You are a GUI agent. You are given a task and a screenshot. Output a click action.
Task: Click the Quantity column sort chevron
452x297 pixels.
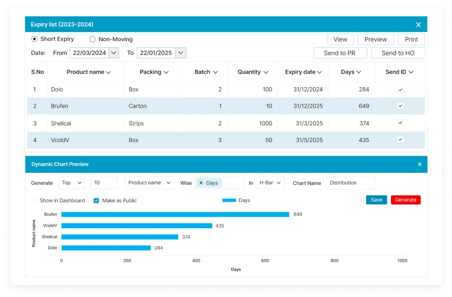click(x=266, y=72)
